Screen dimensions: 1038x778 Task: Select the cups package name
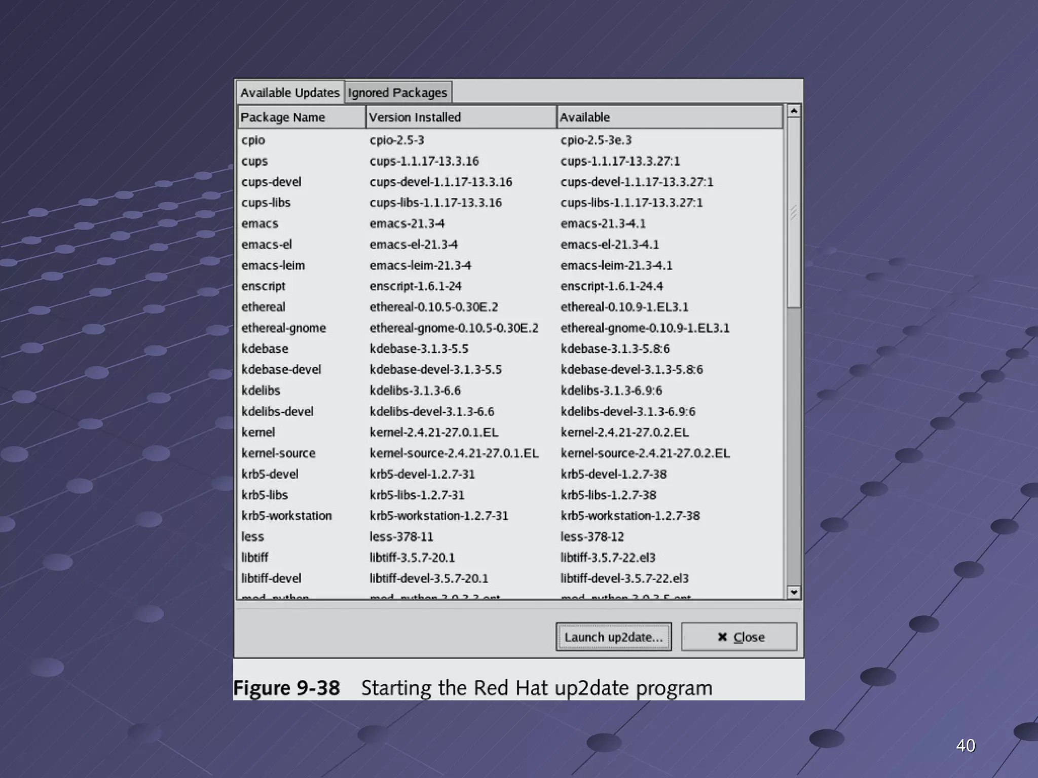tap(254, 161)
